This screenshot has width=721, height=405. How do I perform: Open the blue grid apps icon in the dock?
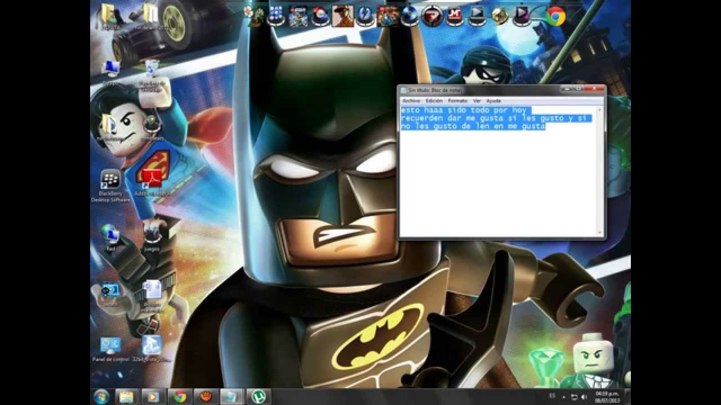pos(275,16)
